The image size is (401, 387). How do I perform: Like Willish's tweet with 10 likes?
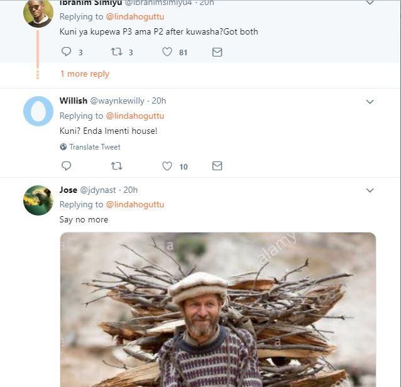(x=167, y=166)
